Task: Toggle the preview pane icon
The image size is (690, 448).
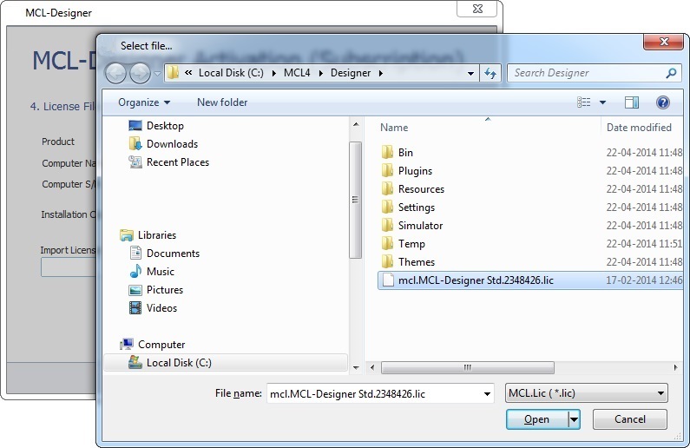Action: tap(632, 102)
